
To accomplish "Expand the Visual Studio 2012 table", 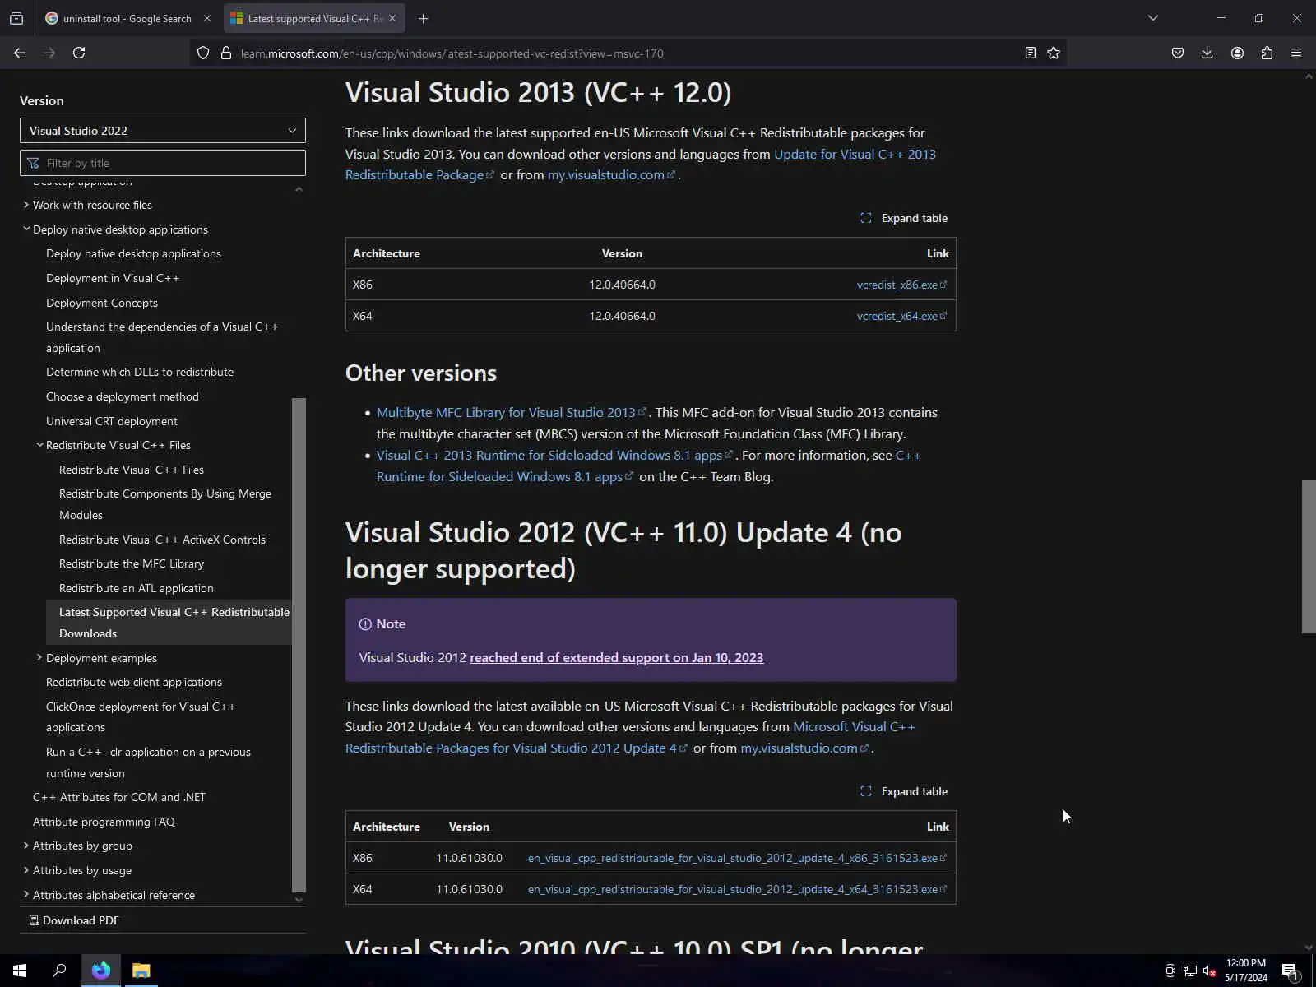I will 904,791.
